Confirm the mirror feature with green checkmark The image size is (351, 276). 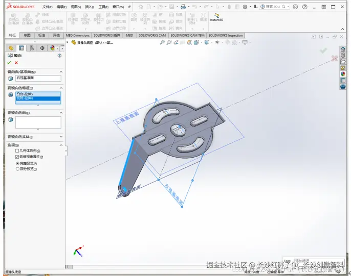(9, 63)
